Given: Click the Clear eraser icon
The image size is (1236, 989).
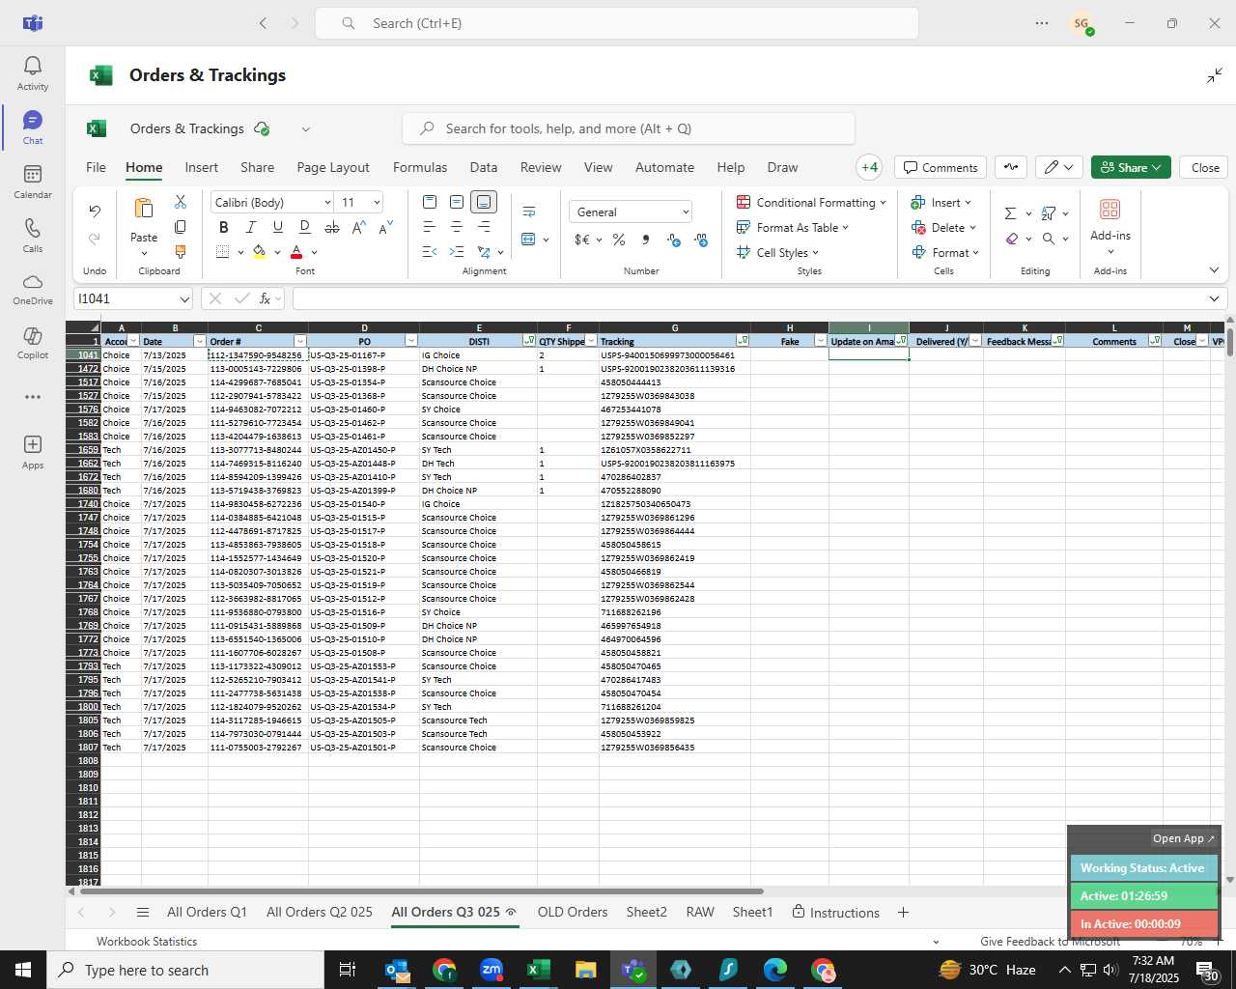Looking at the screenshot, I should coord(1011,239).
